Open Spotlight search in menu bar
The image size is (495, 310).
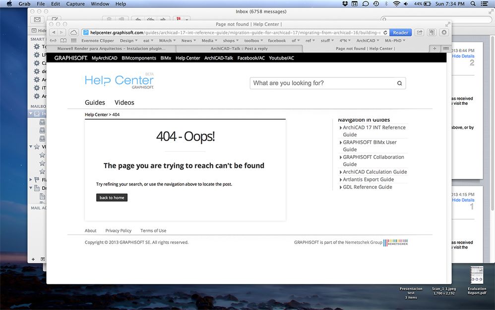(x=473, y=4)
